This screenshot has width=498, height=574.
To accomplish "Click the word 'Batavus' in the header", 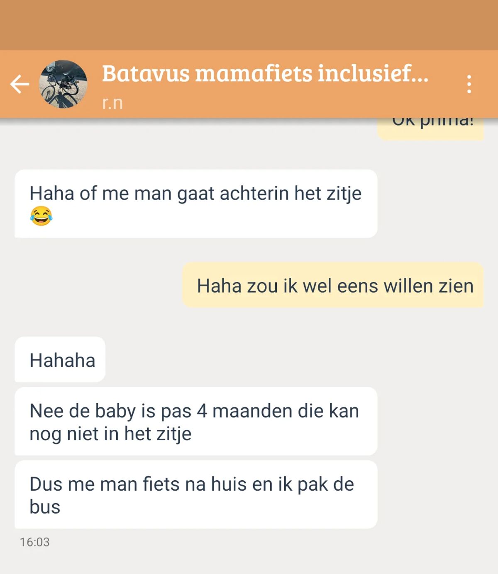I will tap(146, 73).
